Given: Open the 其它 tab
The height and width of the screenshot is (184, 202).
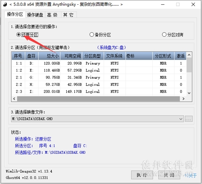Looking at the screenshot, I should coord(69,15).
